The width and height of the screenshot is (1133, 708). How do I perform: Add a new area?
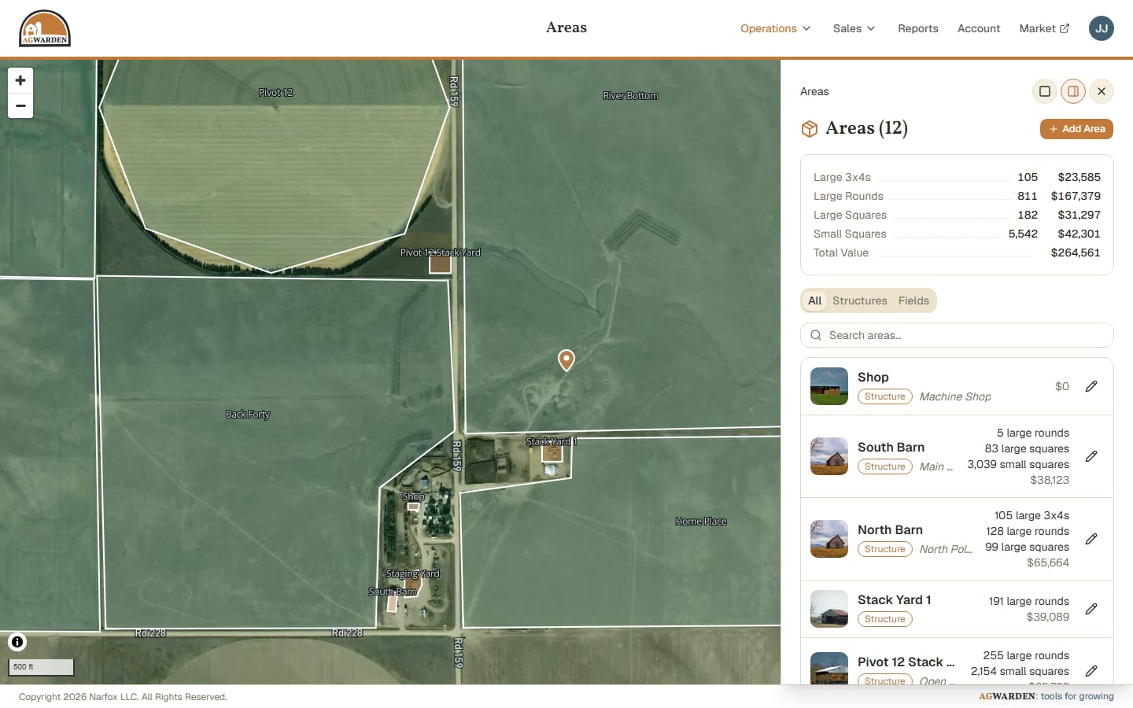pyautogui.click(x=1076, y=129)
